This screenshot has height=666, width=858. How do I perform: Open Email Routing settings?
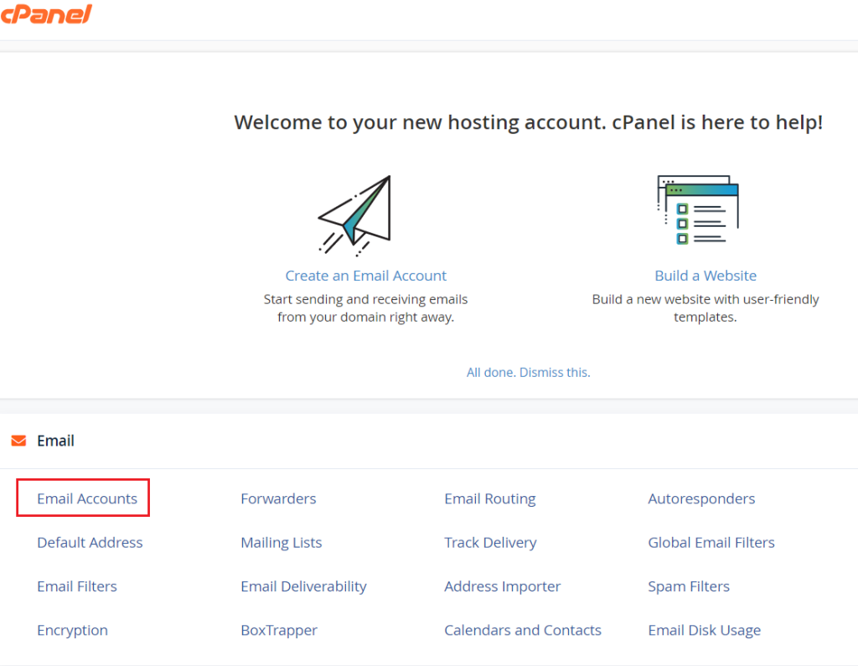click(x=489, y=498)
